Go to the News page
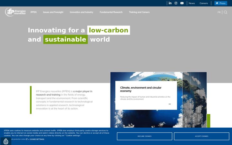232x145 pixels. 192,3
